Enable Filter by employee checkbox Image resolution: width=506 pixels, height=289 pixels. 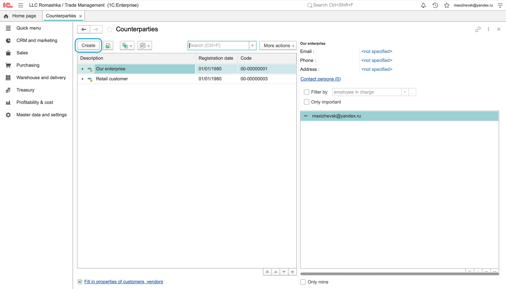click(x=306, y=92)
